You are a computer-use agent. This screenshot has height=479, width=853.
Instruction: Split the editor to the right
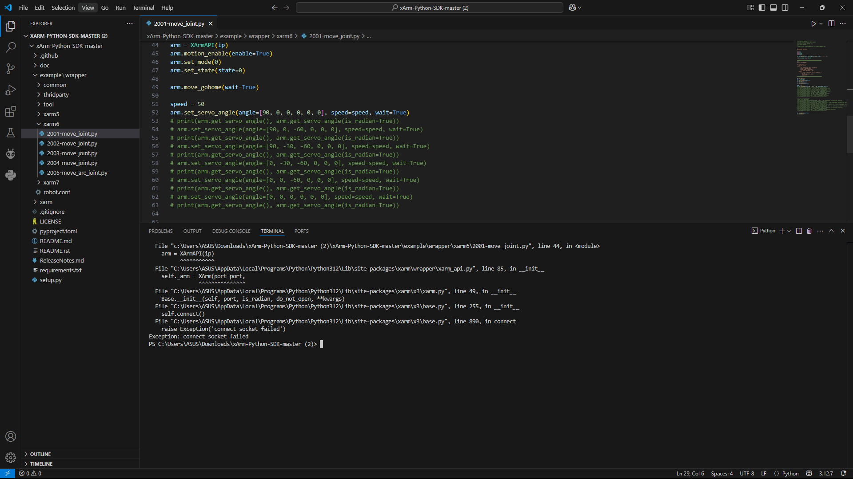pyautogui.click(x=831, y=24)
